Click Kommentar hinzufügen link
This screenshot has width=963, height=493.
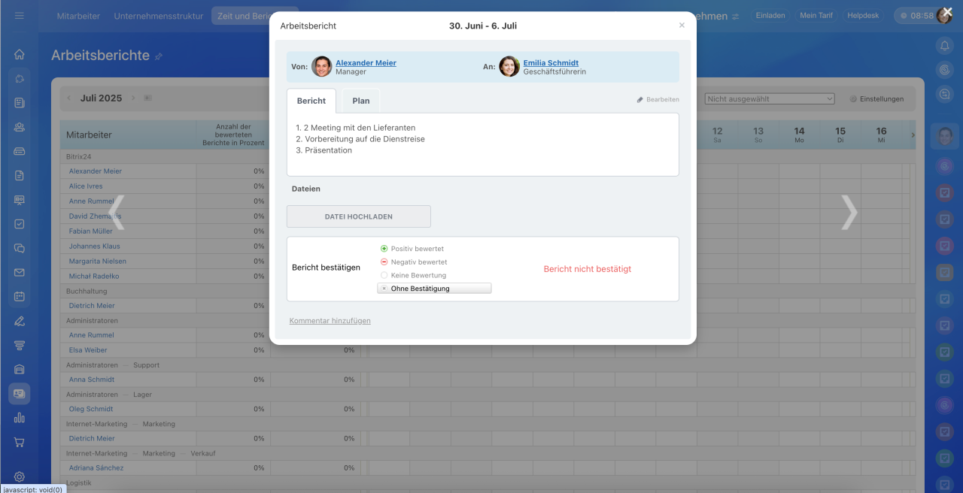coord(330,321)
